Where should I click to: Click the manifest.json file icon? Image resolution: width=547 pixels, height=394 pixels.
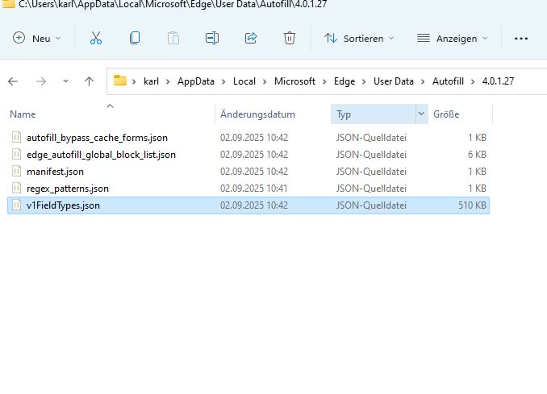(16, 171)
